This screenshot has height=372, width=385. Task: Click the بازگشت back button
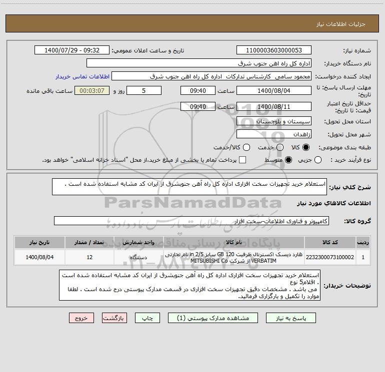pos(114,318)
